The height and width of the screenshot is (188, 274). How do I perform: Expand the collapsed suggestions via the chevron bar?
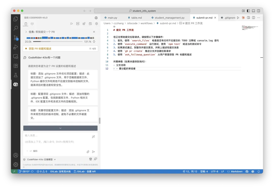pos(60,128)
